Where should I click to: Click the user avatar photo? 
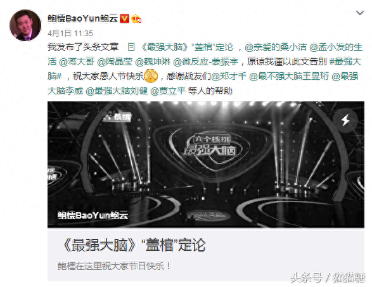click(25, 25)
